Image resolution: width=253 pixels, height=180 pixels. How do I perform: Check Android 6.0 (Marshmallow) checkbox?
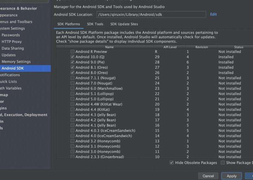click(x=72, y=88)
